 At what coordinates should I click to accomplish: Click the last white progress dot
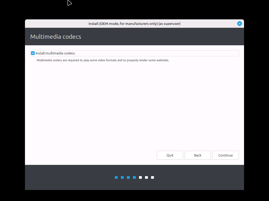click(152, 177)
